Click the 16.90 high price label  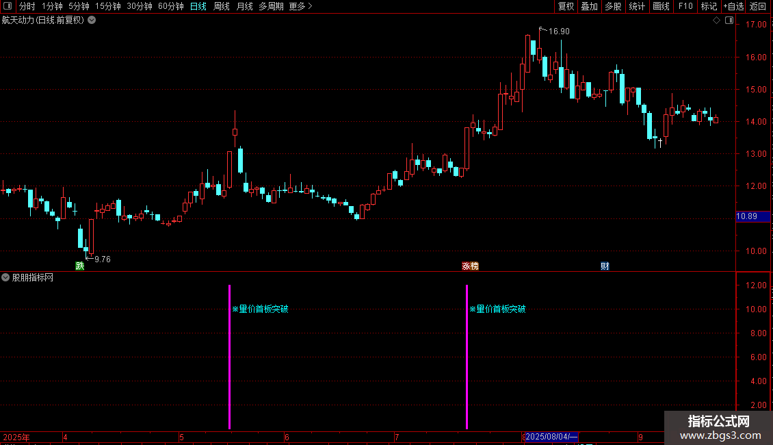click(559, 31)
